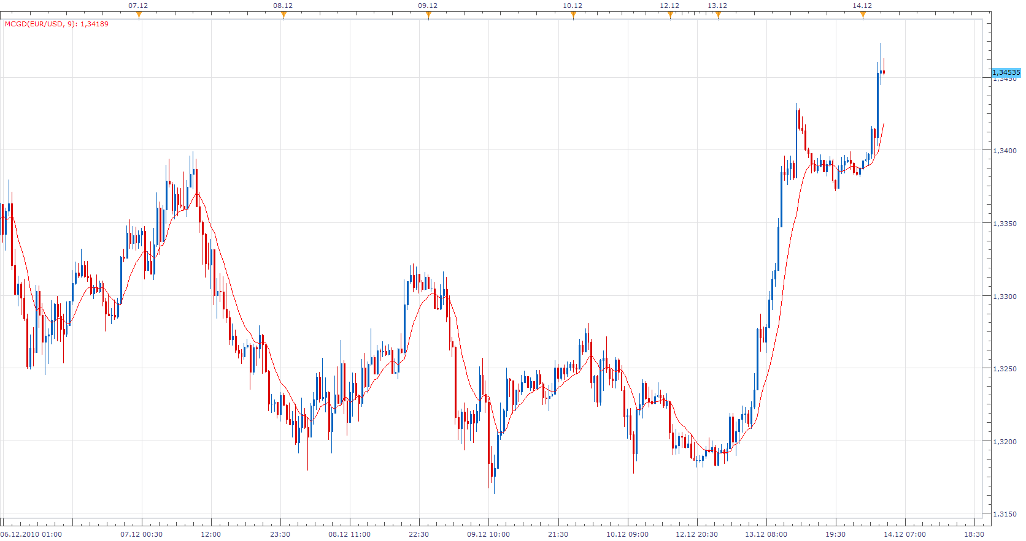The width and height of the screenshot is (1026, 541).
Task: Click the orange day marker under 08.12
Action: coord(283,15)
